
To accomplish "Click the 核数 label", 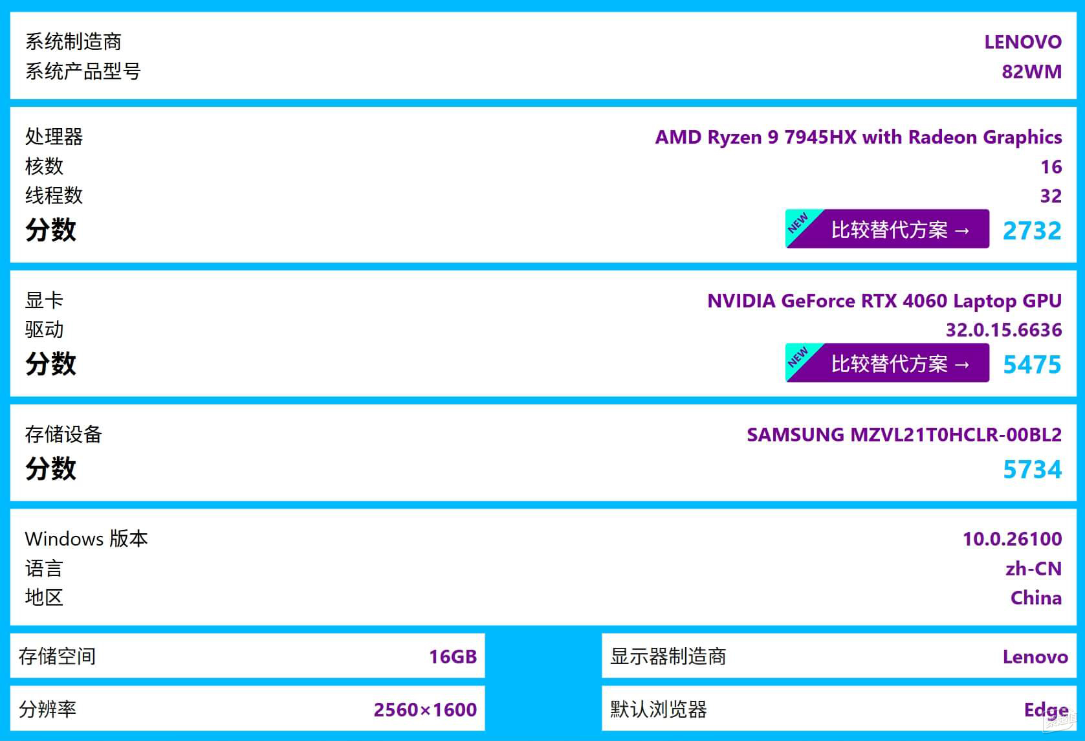I will [x=44, y=166].
